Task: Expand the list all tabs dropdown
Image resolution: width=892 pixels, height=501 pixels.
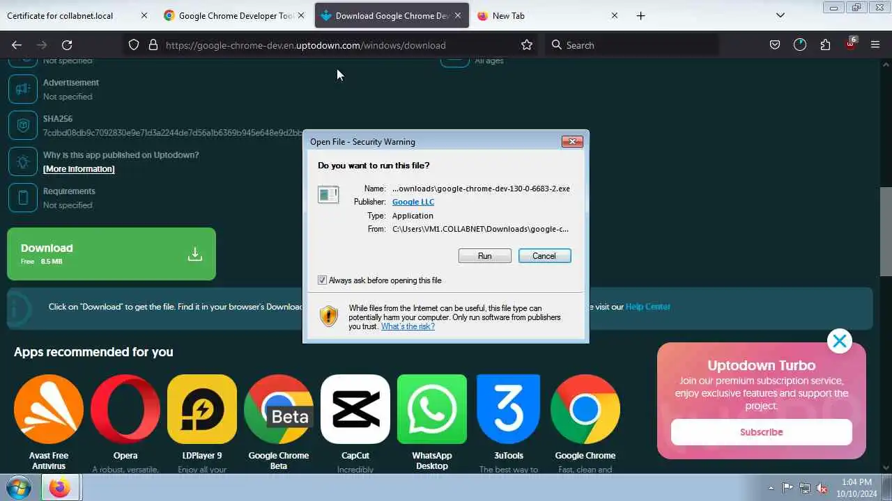Action: (x=780, y=15)
